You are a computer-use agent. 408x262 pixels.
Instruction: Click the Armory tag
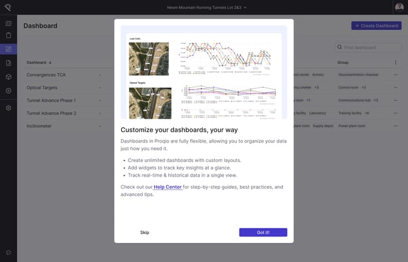pos(318,75)
